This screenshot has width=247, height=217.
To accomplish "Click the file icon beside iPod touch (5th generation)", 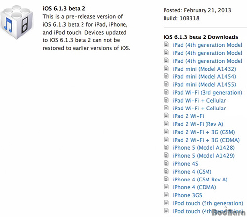I will pos(166,203).
